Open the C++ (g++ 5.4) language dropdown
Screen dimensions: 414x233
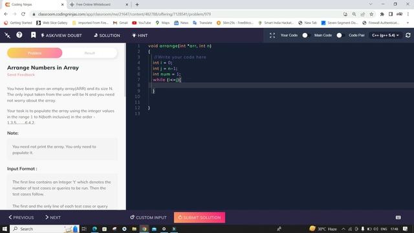[386, 35]
